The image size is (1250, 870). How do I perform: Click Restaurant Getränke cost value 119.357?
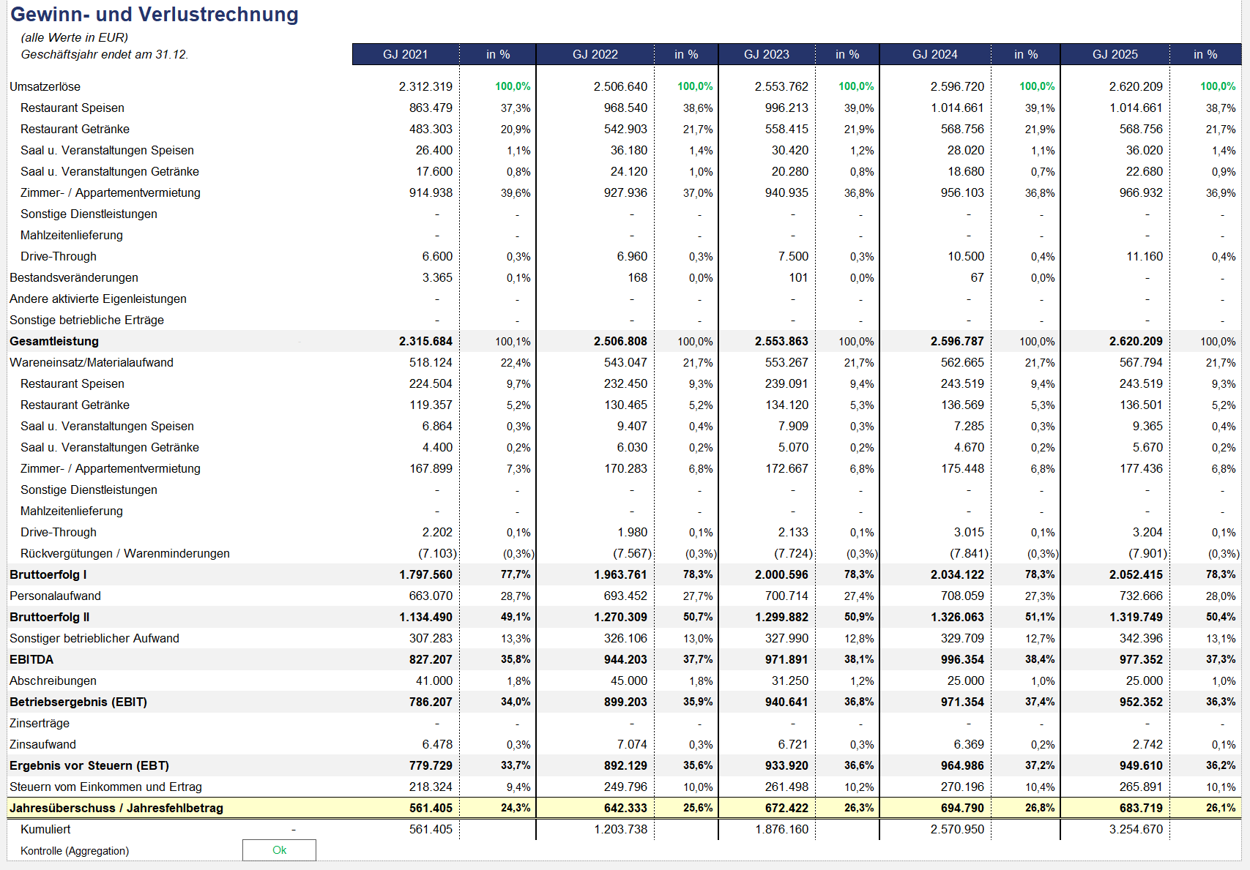(431, 405)
